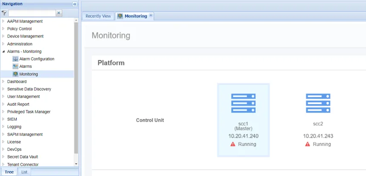
Task: Expand Administration node
Action: [x=3, y=44]
